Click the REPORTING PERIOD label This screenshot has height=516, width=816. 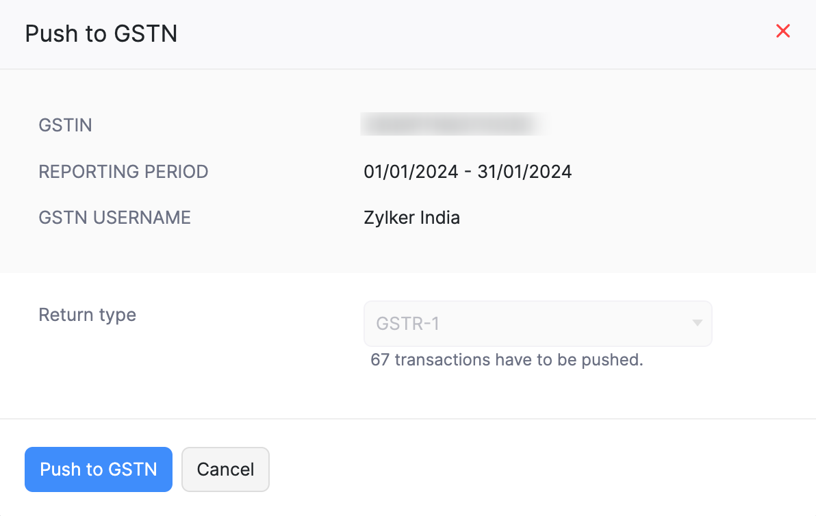click(123, 172)
